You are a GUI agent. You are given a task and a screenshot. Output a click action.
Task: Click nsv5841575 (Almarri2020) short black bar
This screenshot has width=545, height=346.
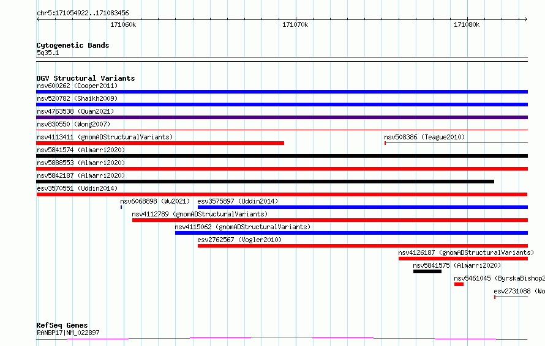[427, 272]
